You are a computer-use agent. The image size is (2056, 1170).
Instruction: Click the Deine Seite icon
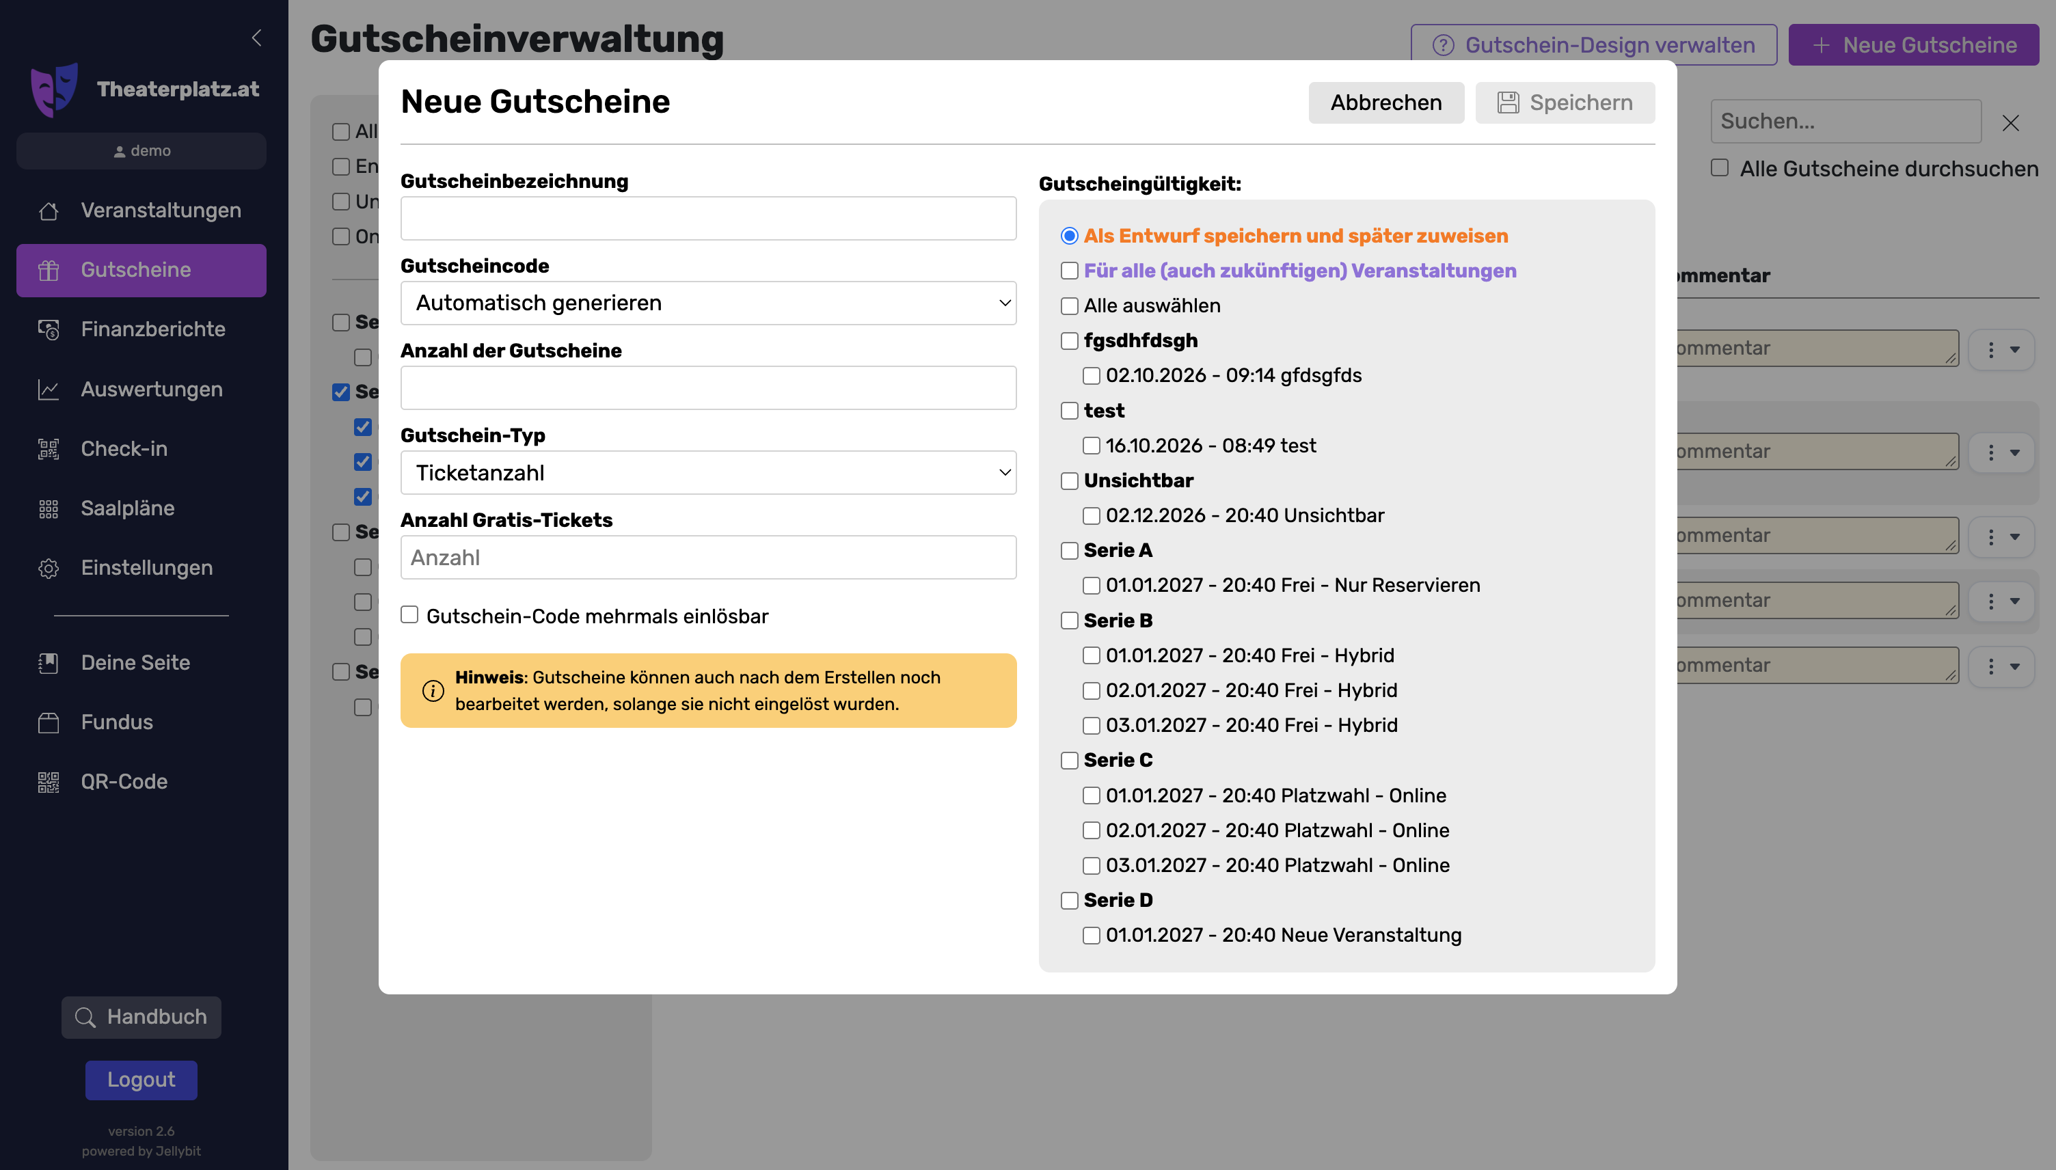(49, 663)
